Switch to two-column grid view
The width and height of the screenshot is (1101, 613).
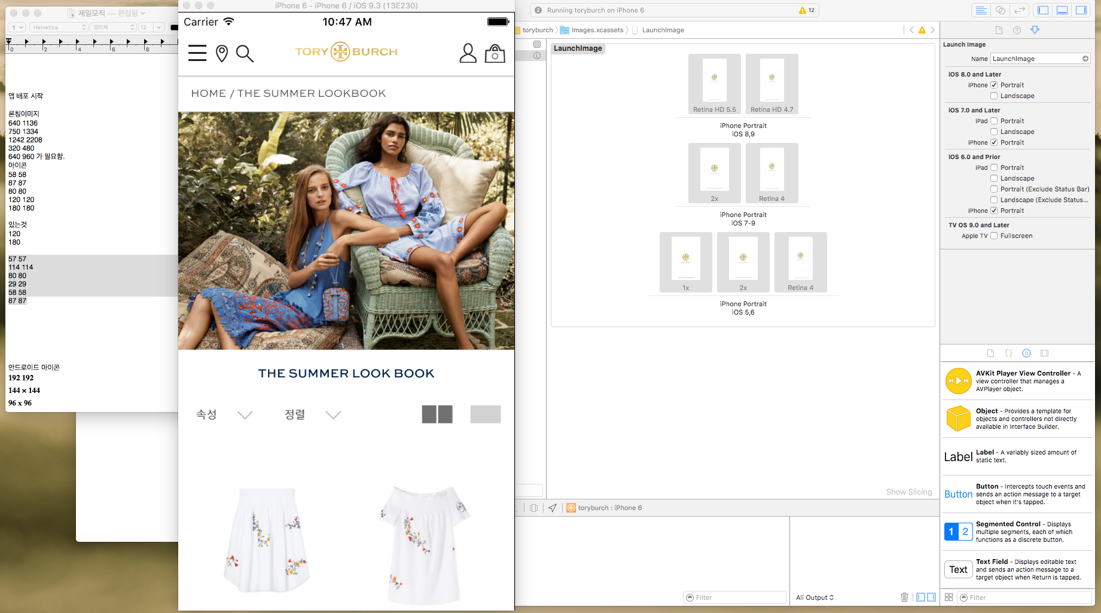[x=437, y=414]
